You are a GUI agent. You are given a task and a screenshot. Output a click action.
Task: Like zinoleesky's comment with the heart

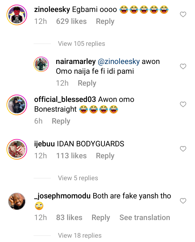(183, 15)
